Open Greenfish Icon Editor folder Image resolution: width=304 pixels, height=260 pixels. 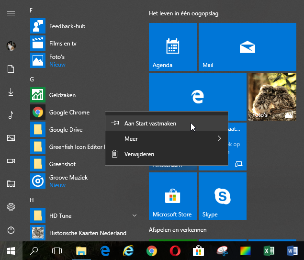(67, 147)
